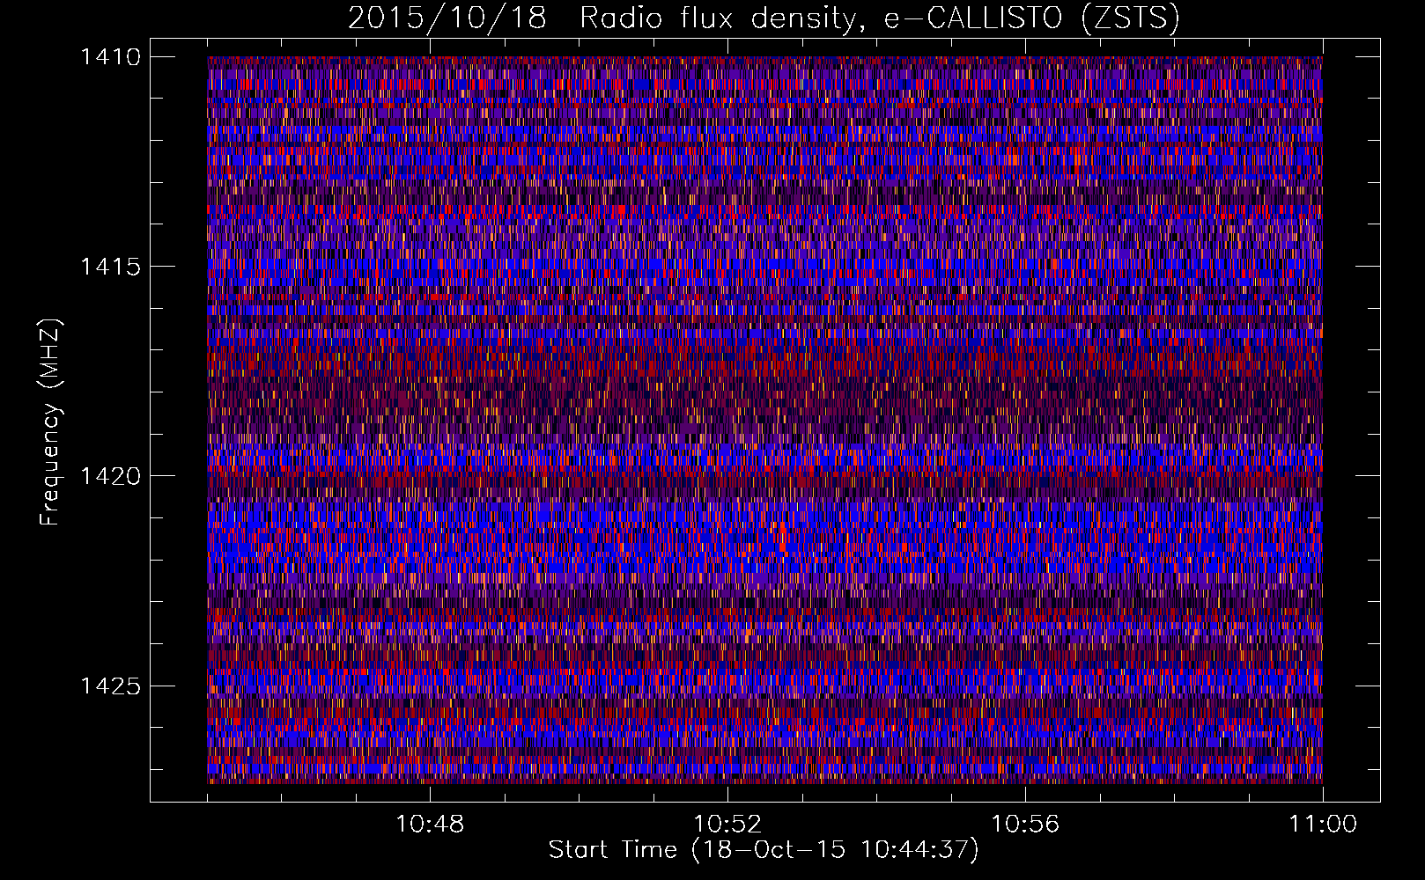Viewport: 1425px width, 880px height.
Task: Click the 1410 frequency tick label
Action: [x=110, y=57]
